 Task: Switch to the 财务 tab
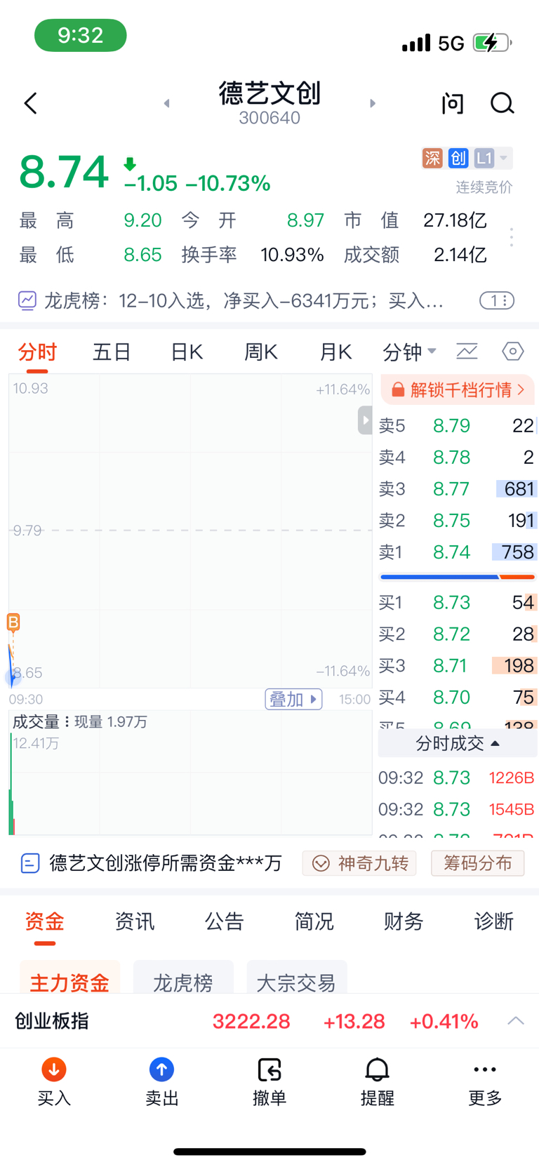(404, 921)
